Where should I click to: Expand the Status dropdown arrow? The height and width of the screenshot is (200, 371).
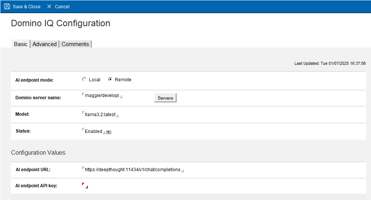(x=109, y=132)
